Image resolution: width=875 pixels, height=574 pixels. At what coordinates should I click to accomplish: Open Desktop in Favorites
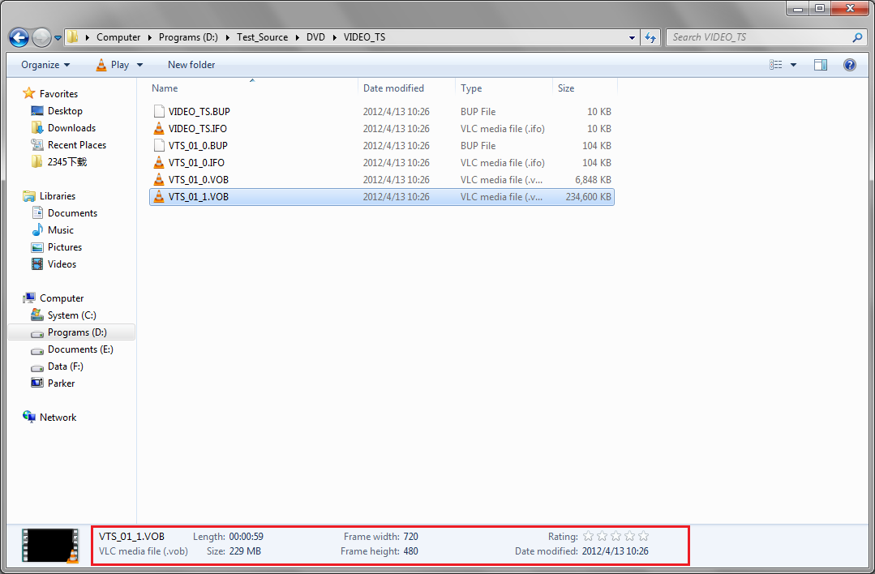[x=65, y=111]
